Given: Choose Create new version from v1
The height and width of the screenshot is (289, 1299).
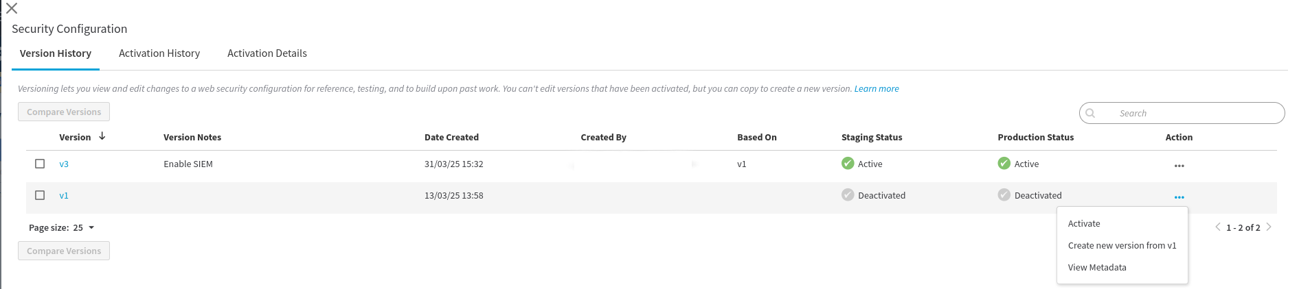Looking at the screenshot, I should 1122,246.
